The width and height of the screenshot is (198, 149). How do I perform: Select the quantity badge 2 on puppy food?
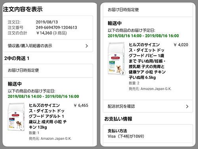pos(123,73)
